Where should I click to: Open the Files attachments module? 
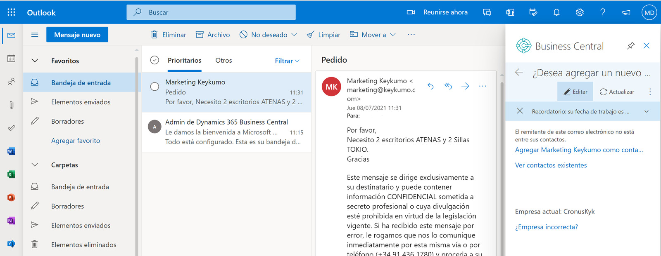(12, 105)
